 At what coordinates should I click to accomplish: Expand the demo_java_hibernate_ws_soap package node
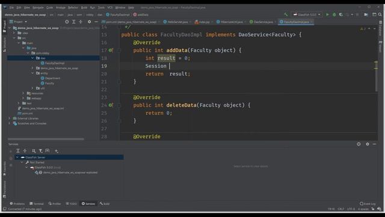point(32,68)
